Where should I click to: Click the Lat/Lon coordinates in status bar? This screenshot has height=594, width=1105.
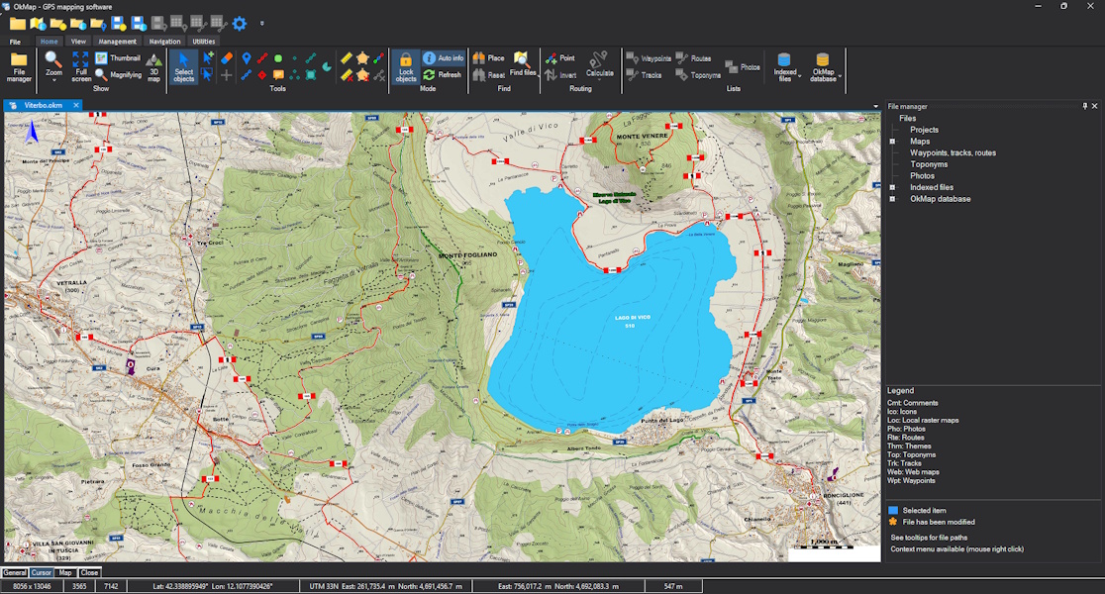[212, 586]
